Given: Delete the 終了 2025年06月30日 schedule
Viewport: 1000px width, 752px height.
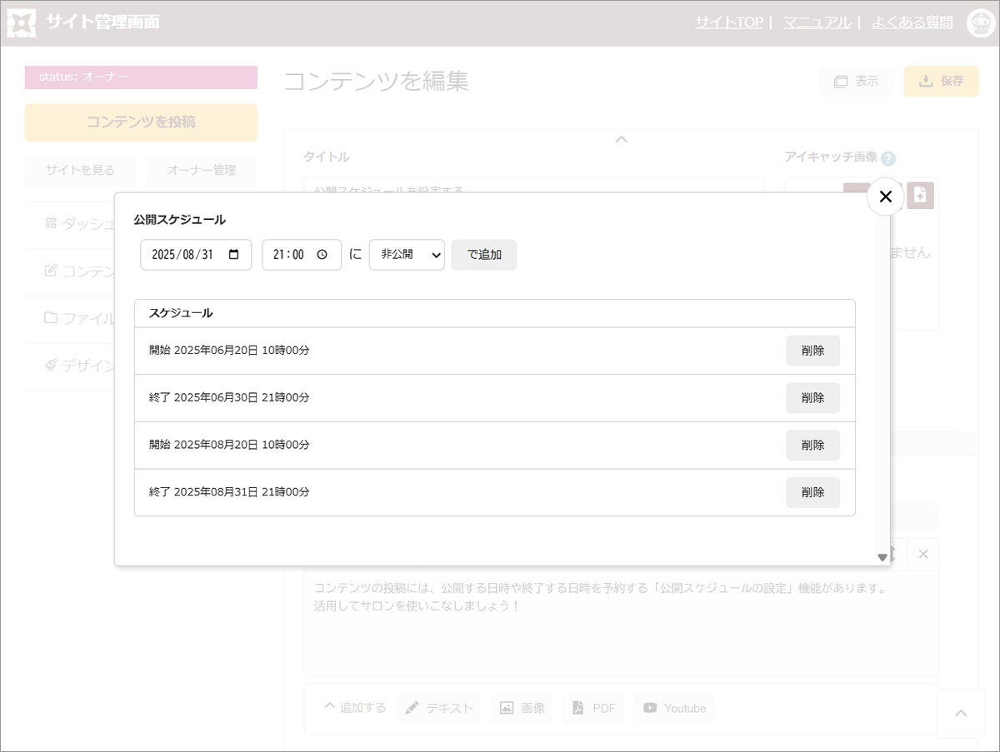Looking at the screenshot, I should (x=812, y=398).
